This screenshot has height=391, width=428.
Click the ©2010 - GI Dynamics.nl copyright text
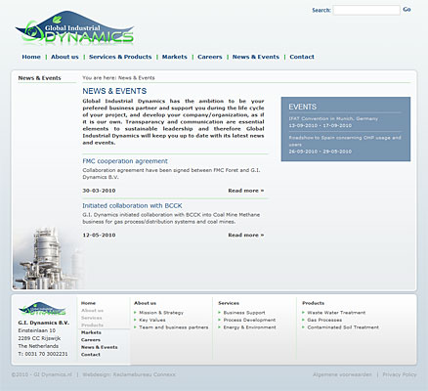tap(42, 374)
